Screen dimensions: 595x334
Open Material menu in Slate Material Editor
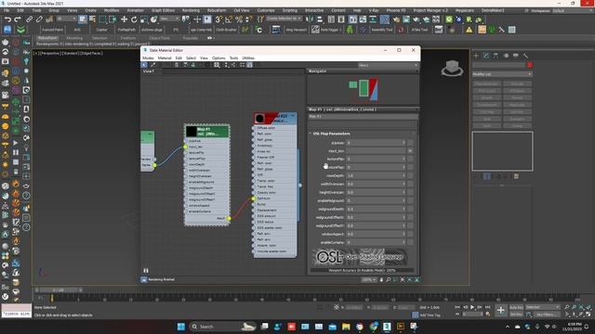pos(165,58)
